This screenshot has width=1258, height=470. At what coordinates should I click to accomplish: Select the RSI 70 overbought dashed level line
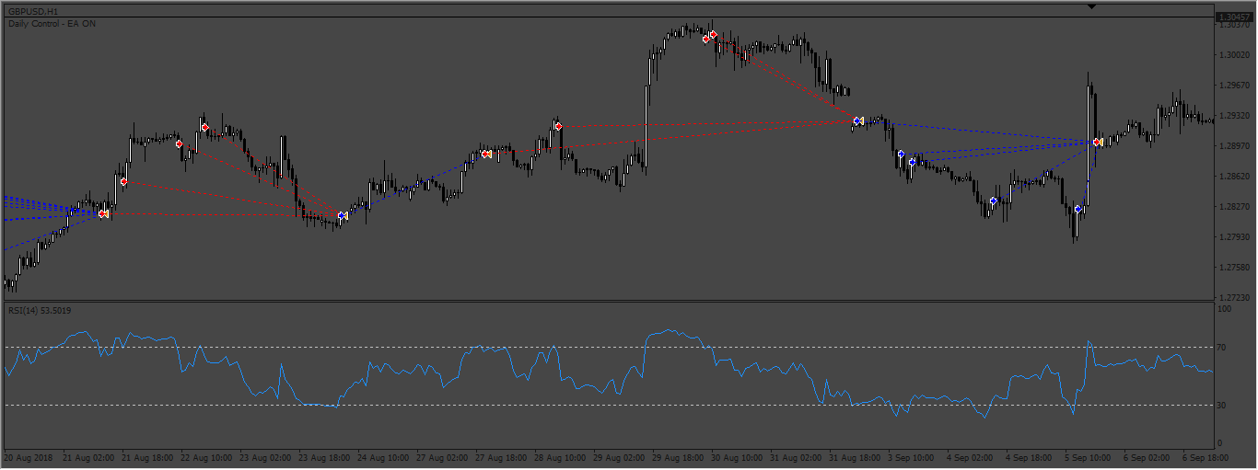coord(608,347)
